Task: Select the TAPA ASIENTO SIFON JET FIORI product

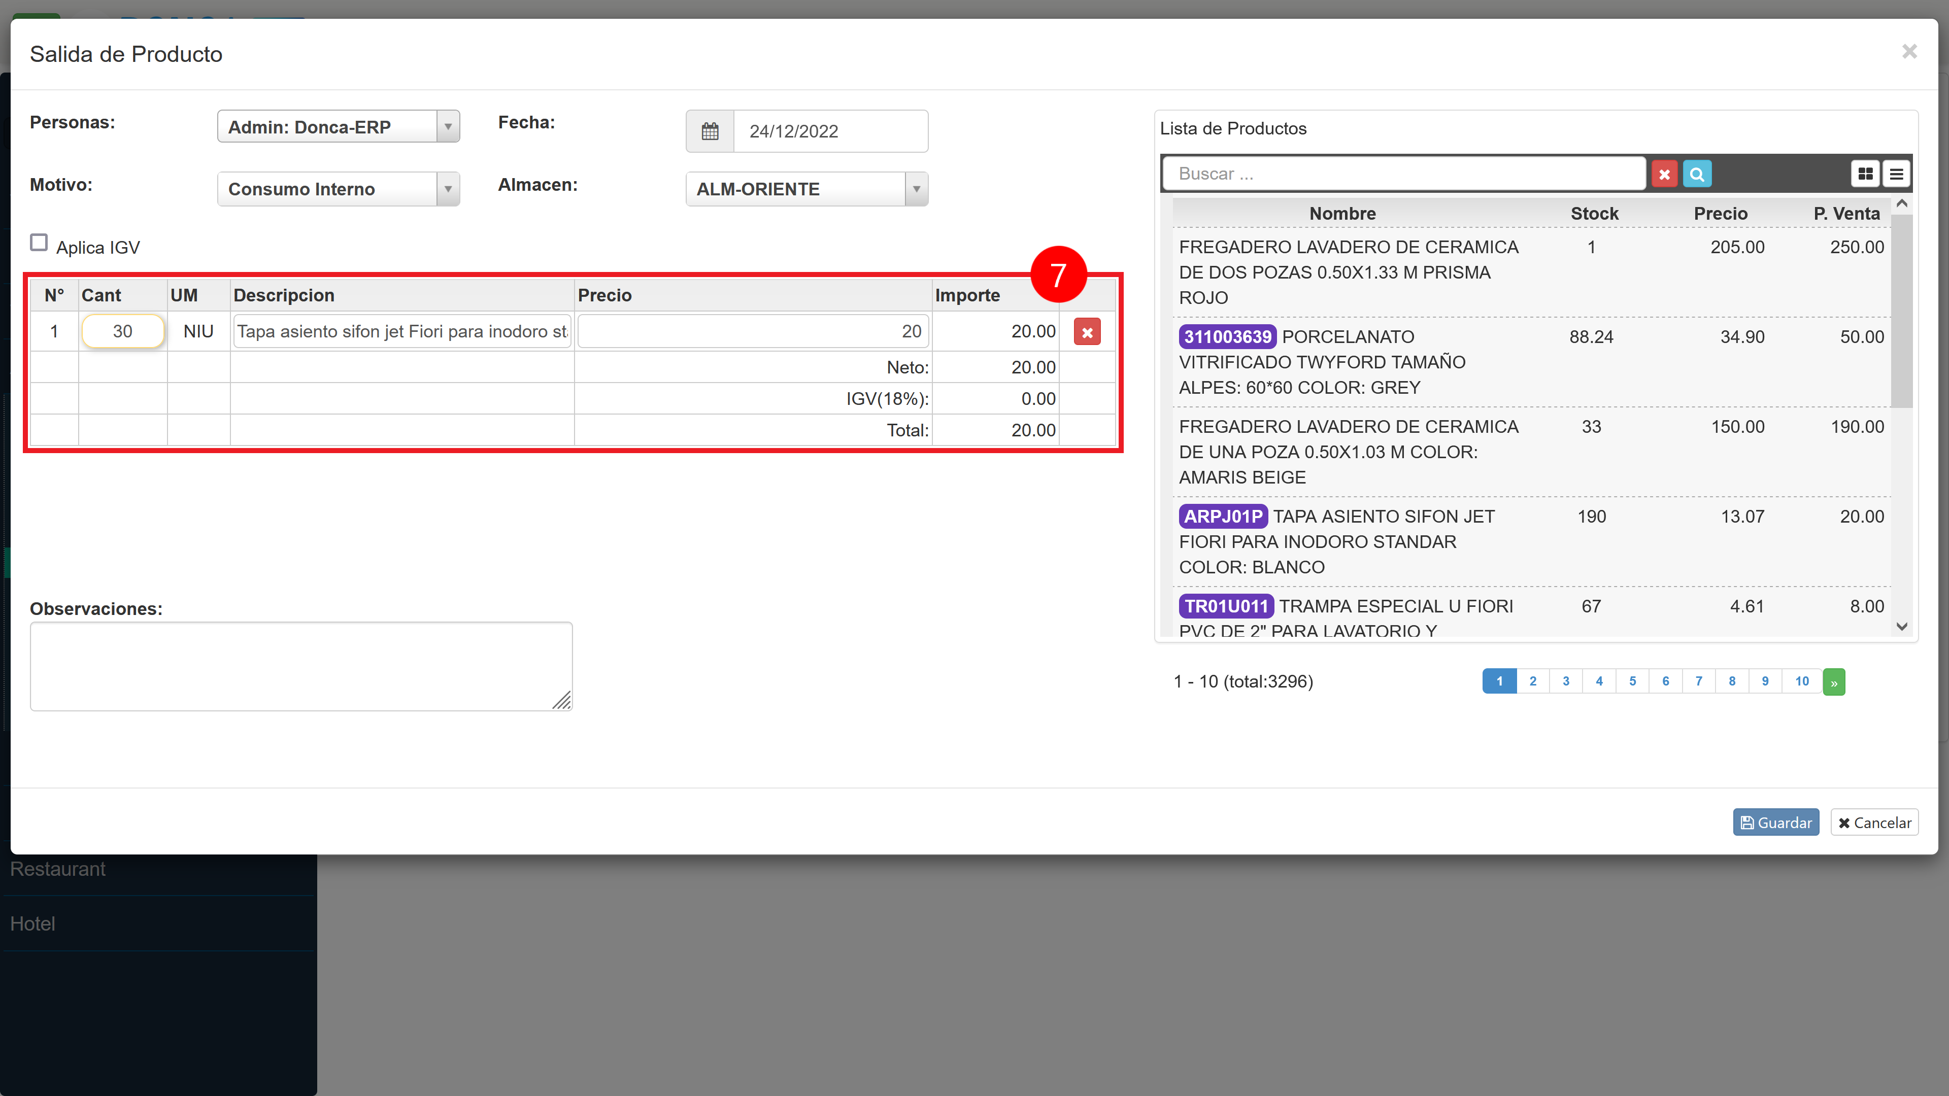Action: [1531, 541]
